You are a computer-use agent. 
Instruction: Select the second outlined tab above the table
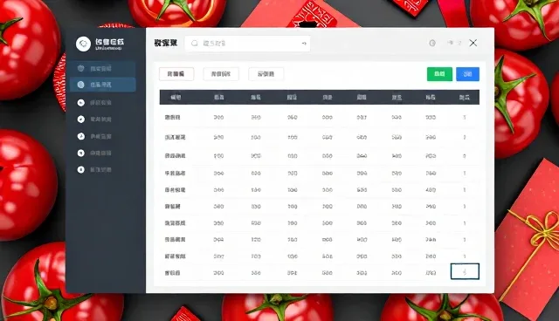tap(221, 74)
